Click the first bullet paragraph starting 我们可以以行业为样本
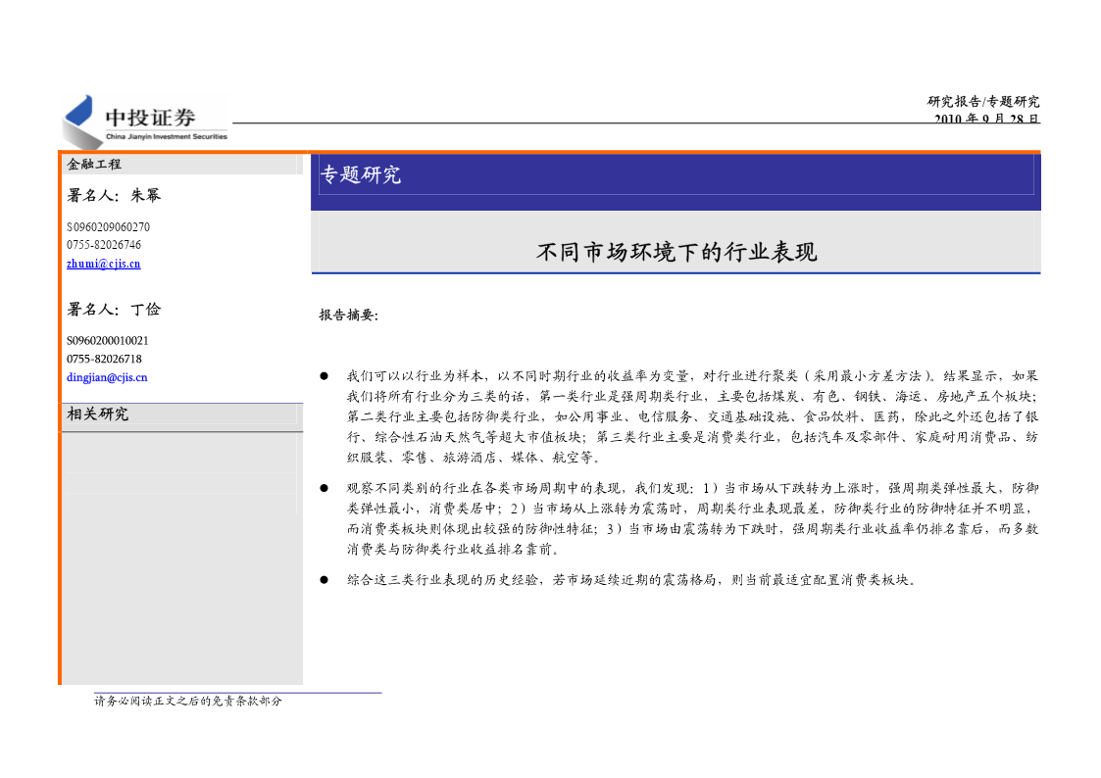Image resolution: width=1101 pixels, height=778 pixels. (691, 416)
